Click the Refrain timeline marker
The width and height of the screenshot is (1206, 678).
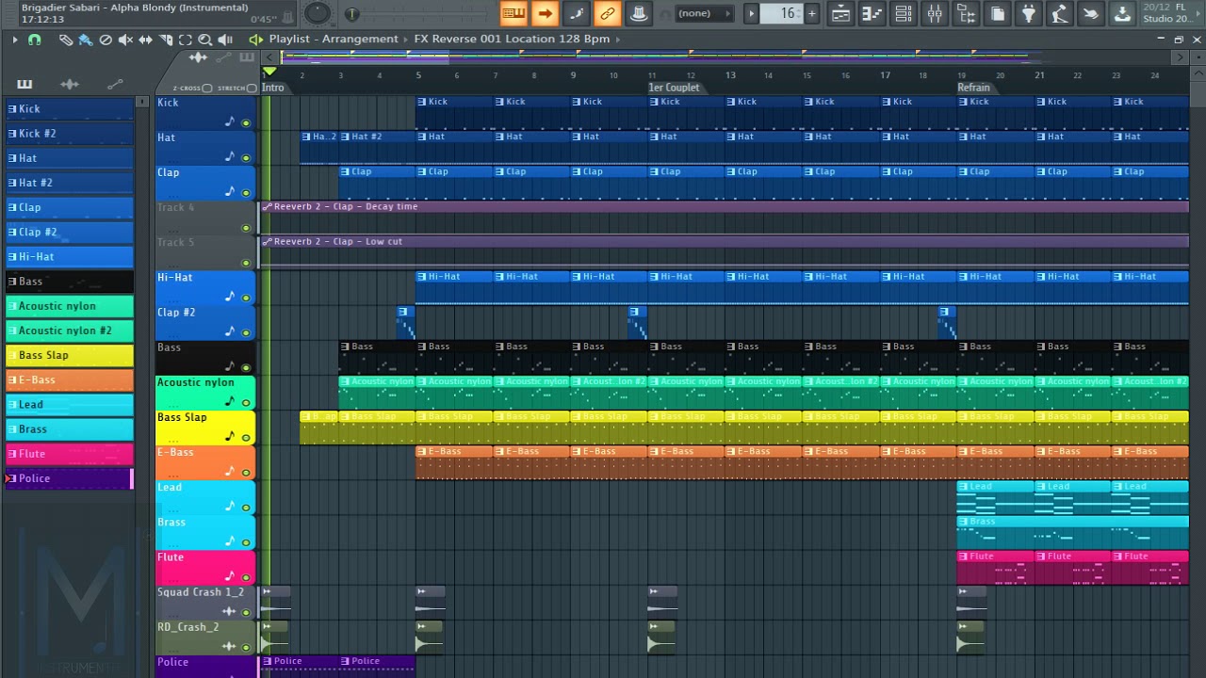tap(973, 88)
